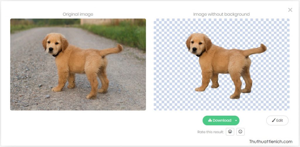Image resolution: width=300 pixels, height=147 pixels.
Task: Click the "Image without background" heading
Action: [221, 14]
